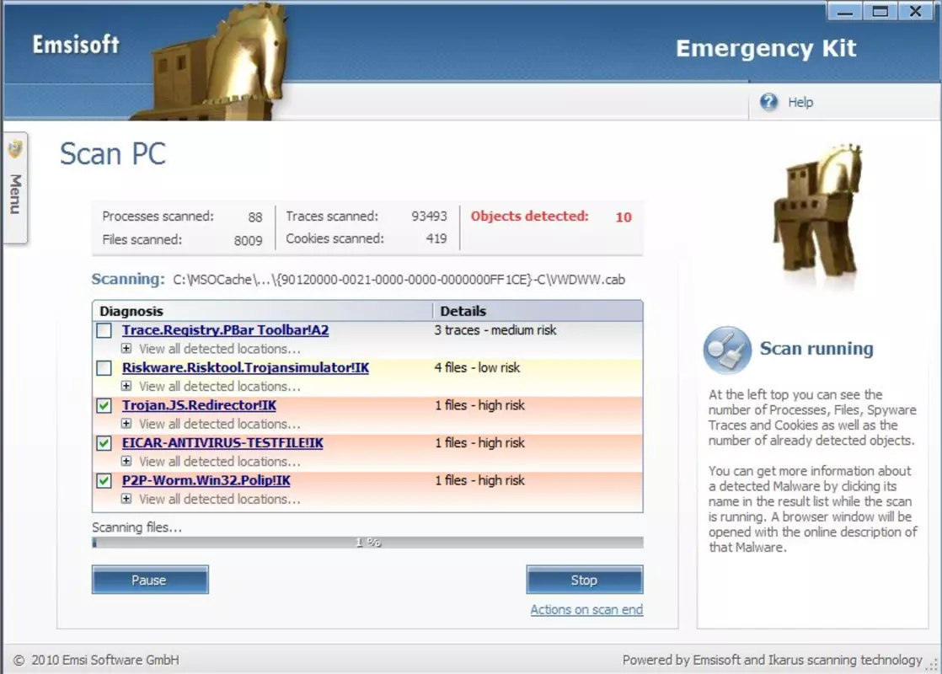Click the Traces scanned value 93493

click(x=429, y=217)
